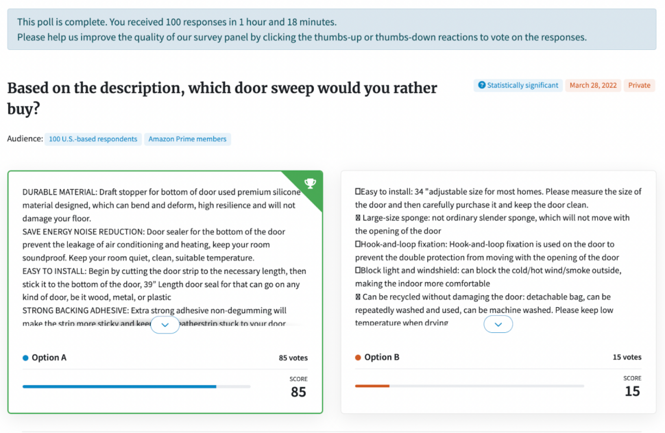Click the Option B label
The width and height of the screenshot is (665, 433).
(382, 358)
